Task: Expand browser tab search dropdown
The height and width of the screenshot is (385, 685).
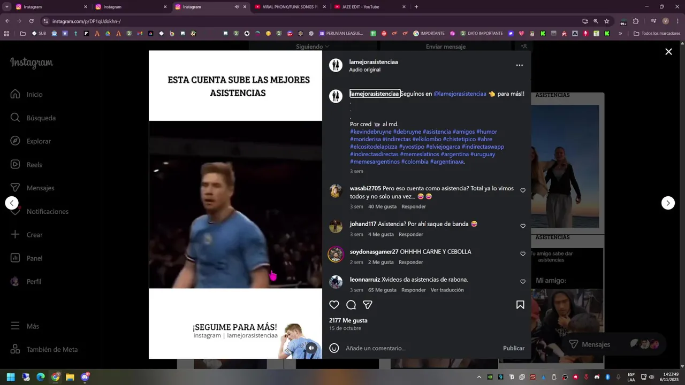Action: click(7, 7)
